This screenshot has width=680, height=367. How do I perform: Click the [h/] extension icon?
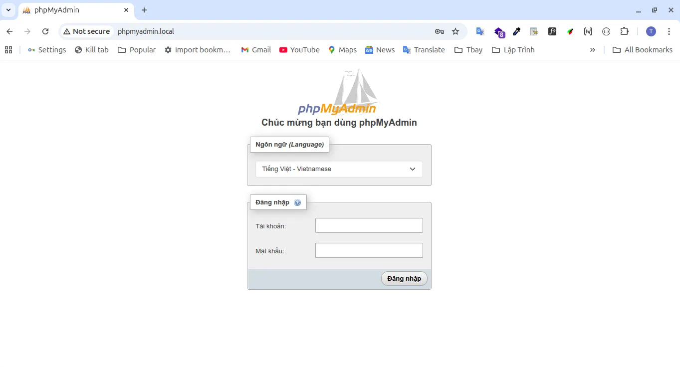pos(588,31)
